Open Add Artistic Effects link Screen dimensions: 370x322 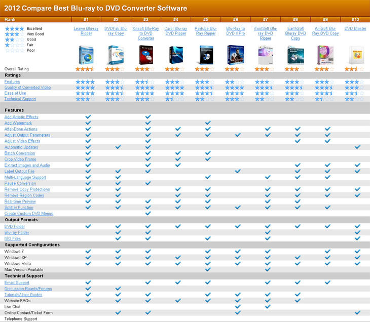tap(21, 117)
